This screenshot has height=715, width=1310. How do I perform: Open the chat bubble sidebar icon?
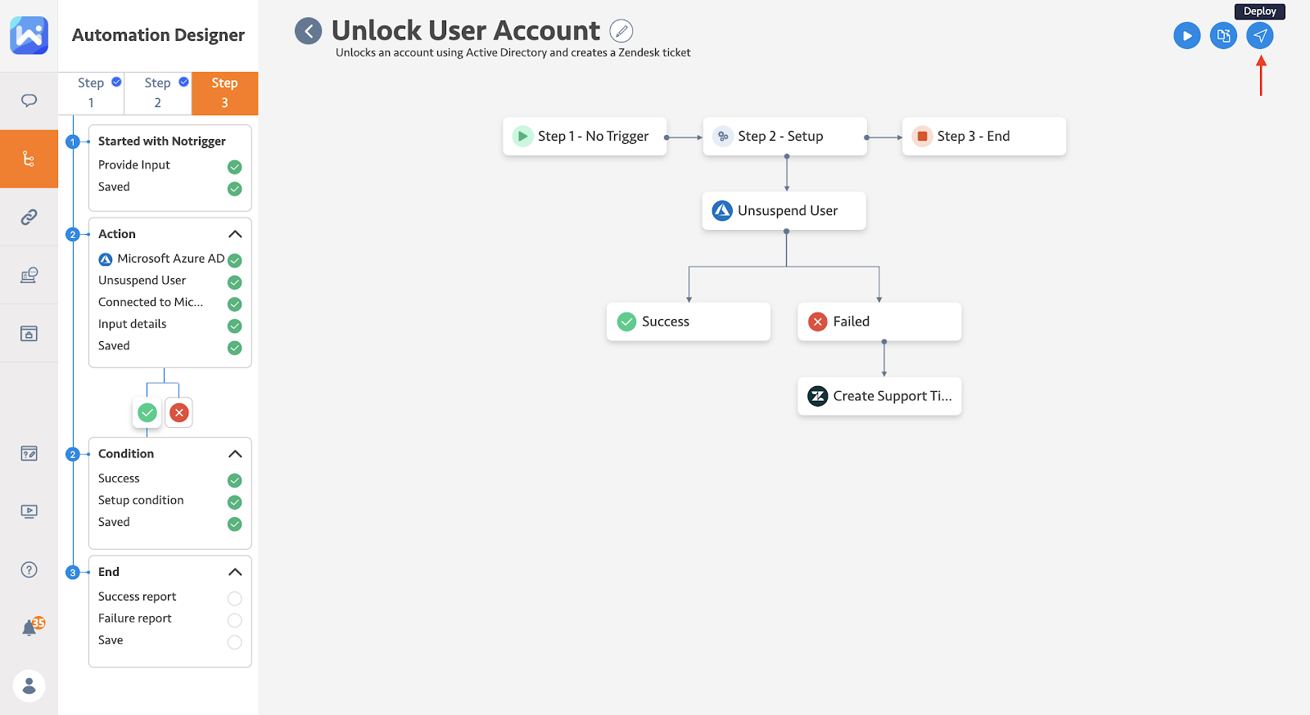(x=29, y=101)
